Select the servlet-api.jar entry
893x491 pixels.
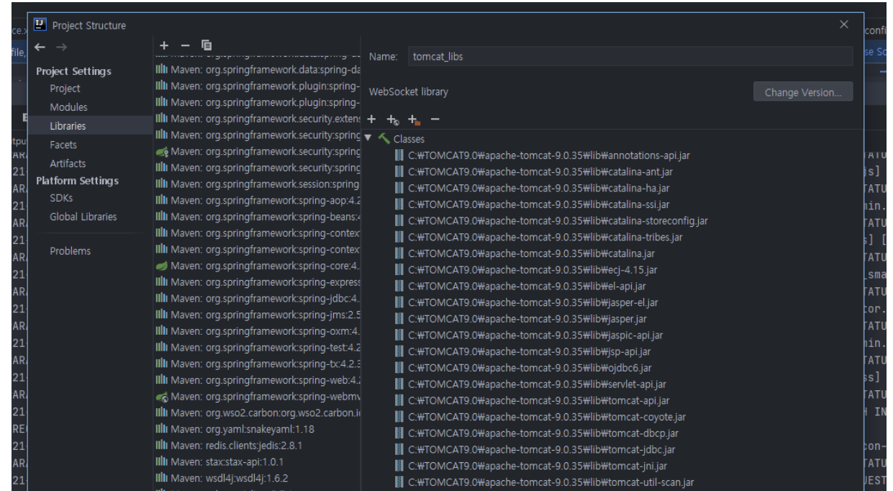[537, 384]
